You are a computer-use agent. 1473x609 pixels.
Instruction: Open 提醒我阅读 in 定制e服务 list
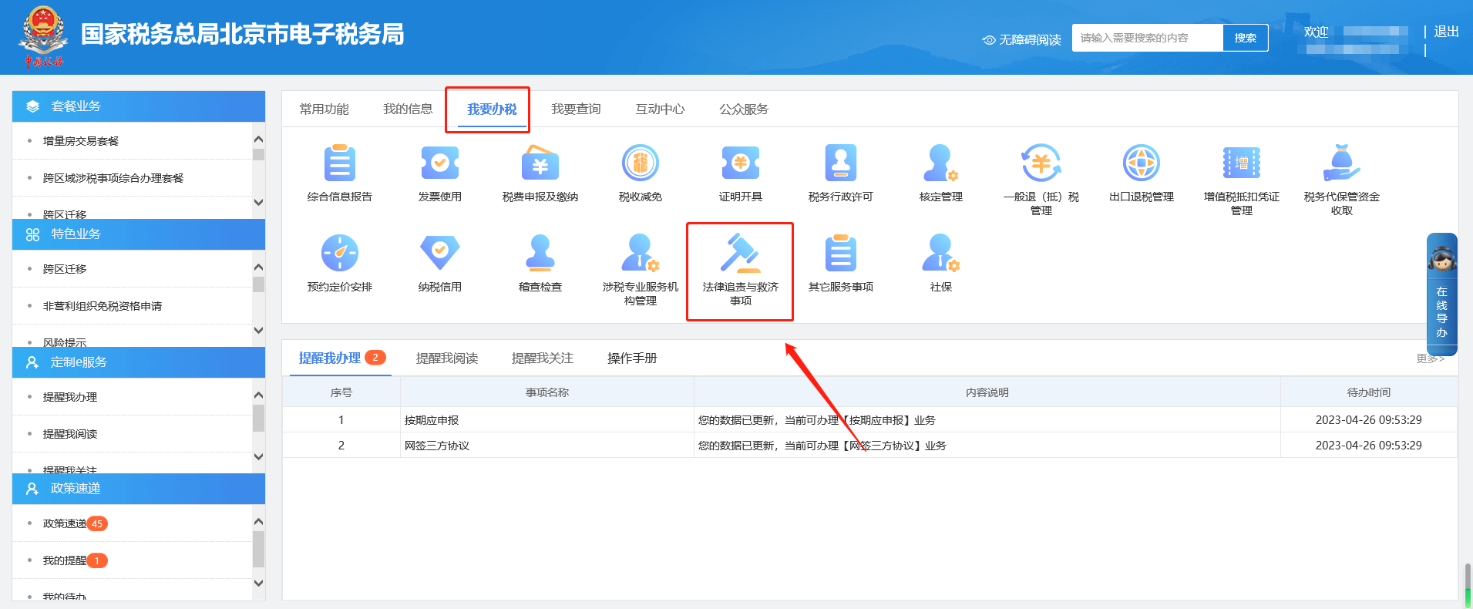(70, 434)
